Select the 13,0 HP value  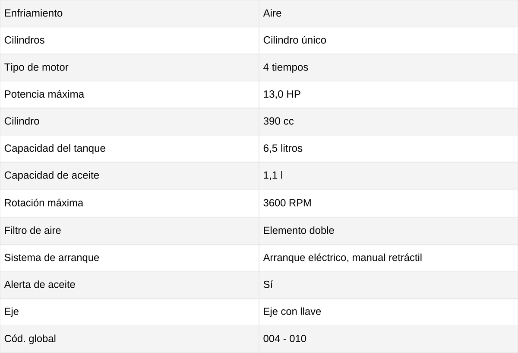282,94
